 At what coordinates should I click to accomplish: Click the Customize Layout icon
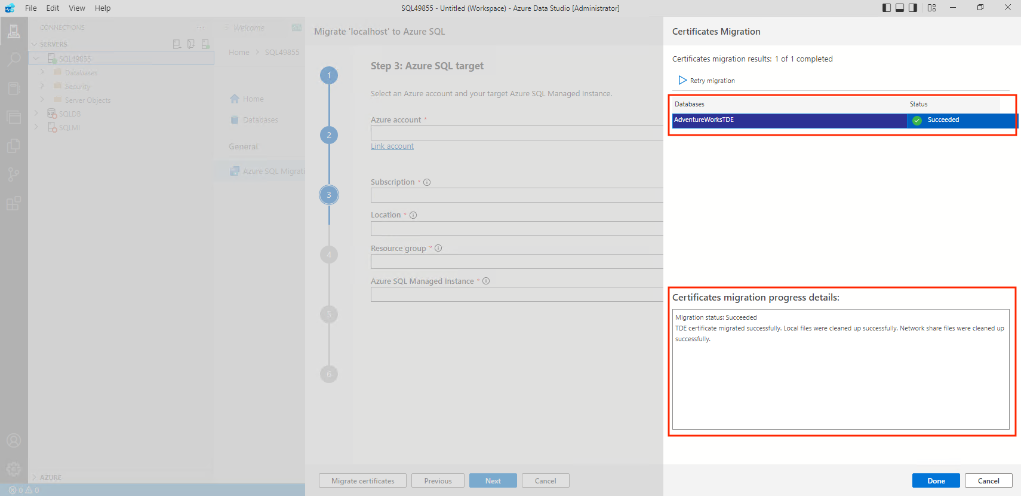coord(932,8)
